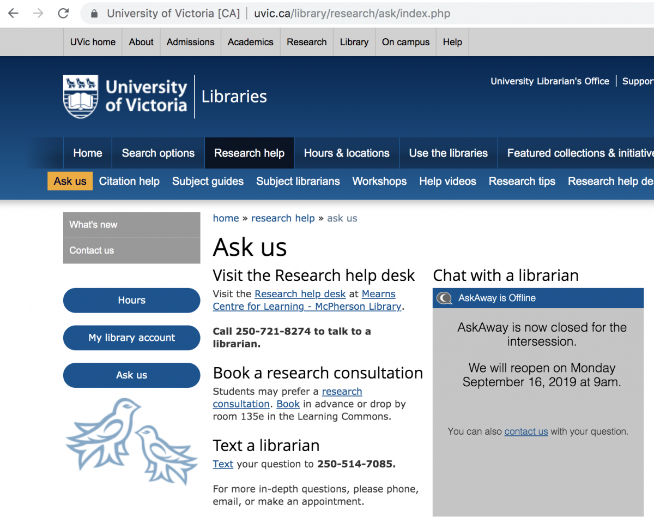
Task: Open Subject guides section
Action: click(208, 181)
